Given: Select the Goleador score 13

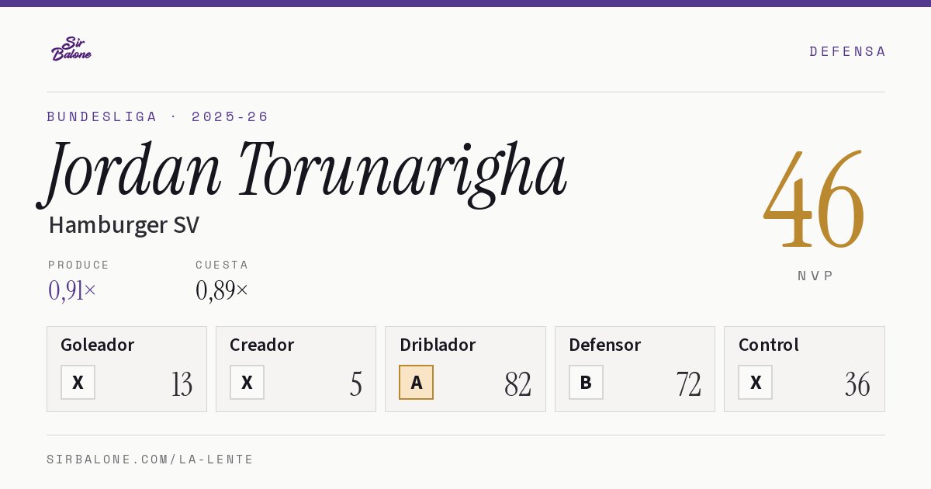Looking at the screenshot, I should coord(182,384).
